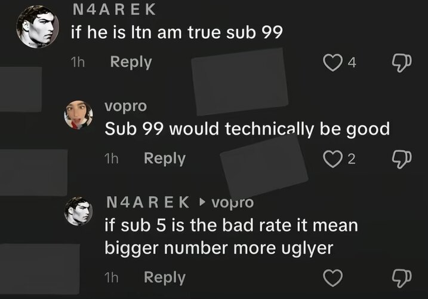The image size is (428, 299).
Task: Click the like count 2
Action: click(x=352, y=158)
